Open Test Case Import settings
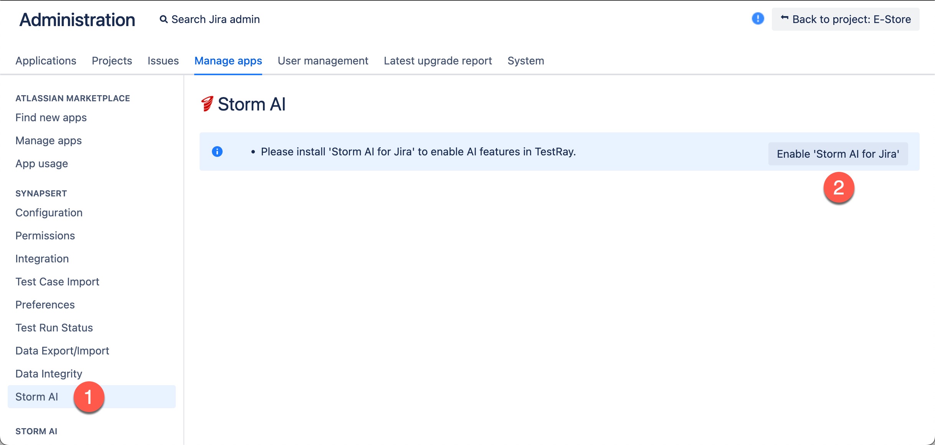This screenshot has height=445, width=935. [x=57, y=282]
